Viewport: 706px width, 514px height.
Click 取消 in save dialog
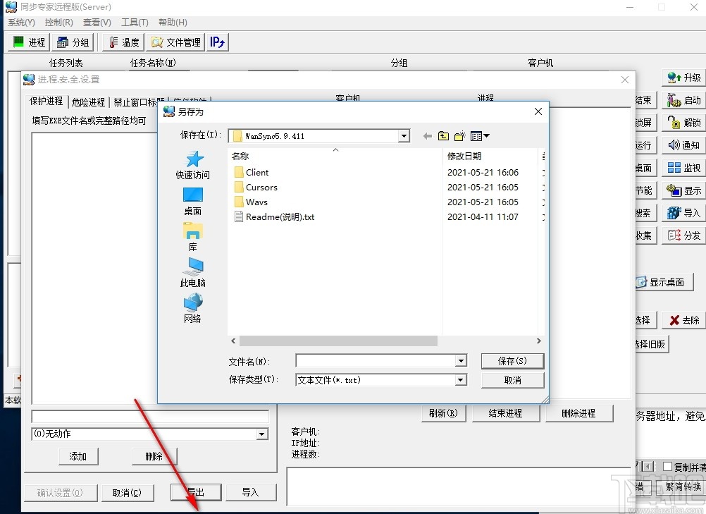click(x=512, y=380)
